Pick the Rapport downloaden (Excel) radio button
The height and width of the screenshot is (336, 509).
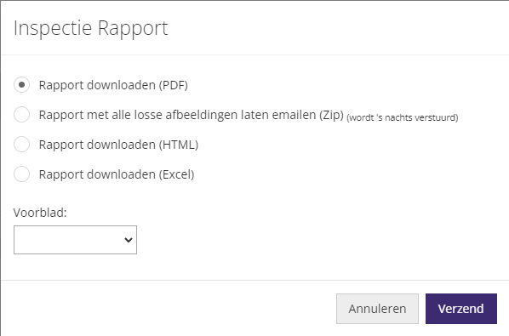22,174
